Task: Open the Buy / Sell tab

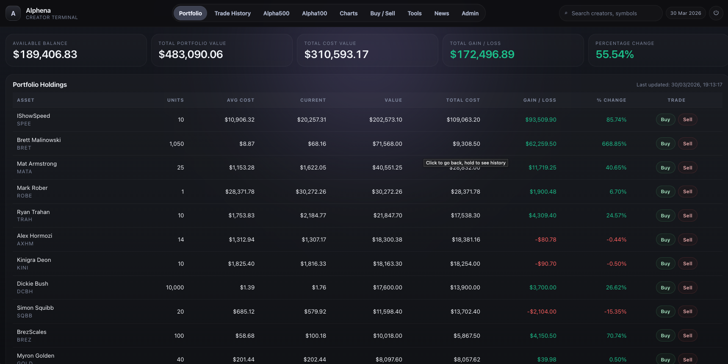Action: tap(382, 14)
